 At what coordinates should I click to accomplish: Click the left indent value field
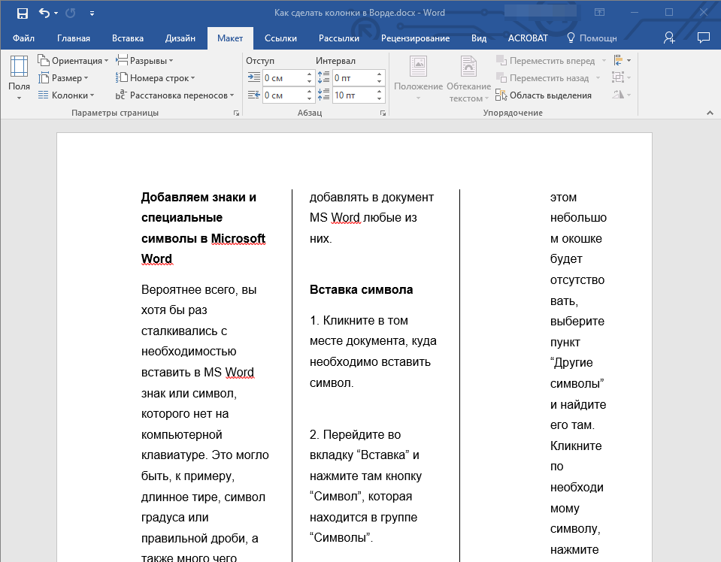(283, 77)
